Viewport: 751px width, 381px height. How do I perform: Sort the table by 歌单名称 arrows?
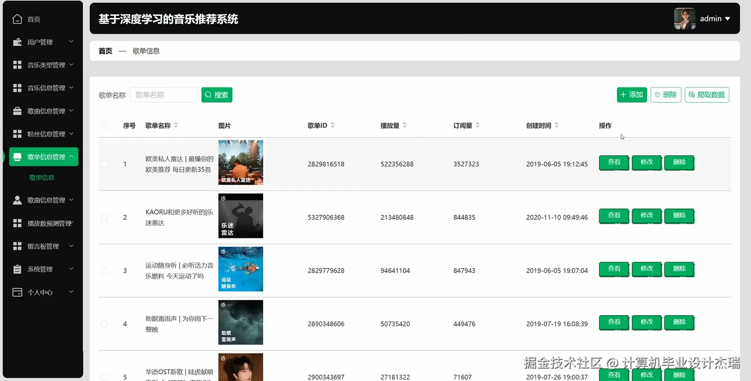(176, 125)
